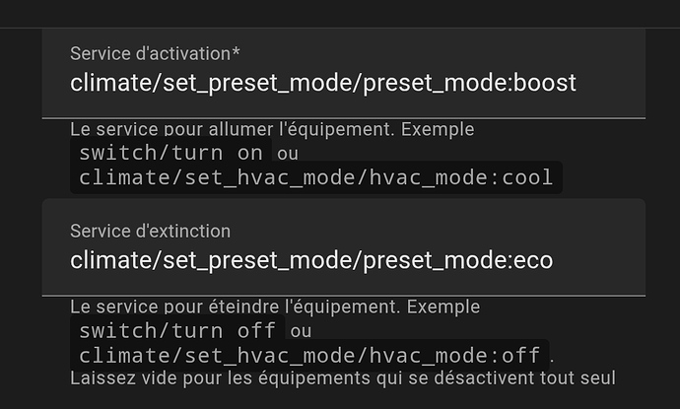Image resolution: width=680 pixels, height=409 pixels.
Task: Click the switch/turn_off code example
Action: 177,330
